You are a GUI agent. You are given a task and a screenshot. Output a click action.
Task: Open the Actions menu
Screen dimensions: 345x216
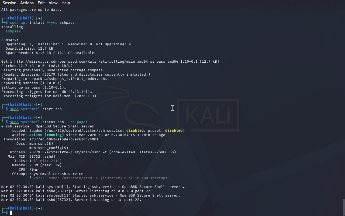pos(27,3)
